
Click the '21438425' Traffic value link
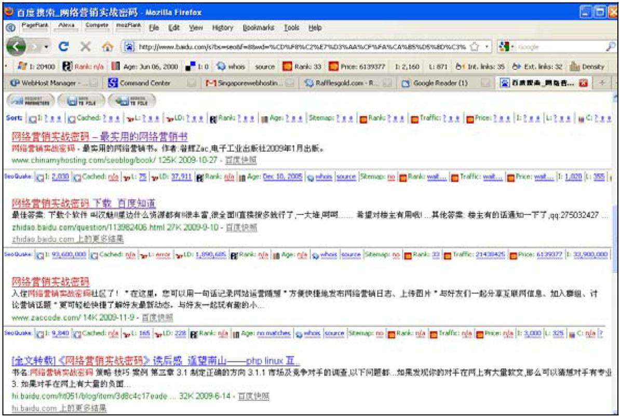click(x=490, y=254)
